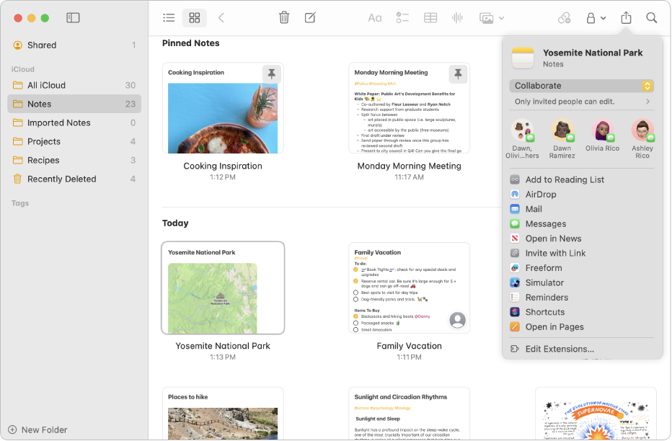This screenshot has width=672, height=441.
Task: Click the search magnifying glass icon
Action: [x=651, y=18]
